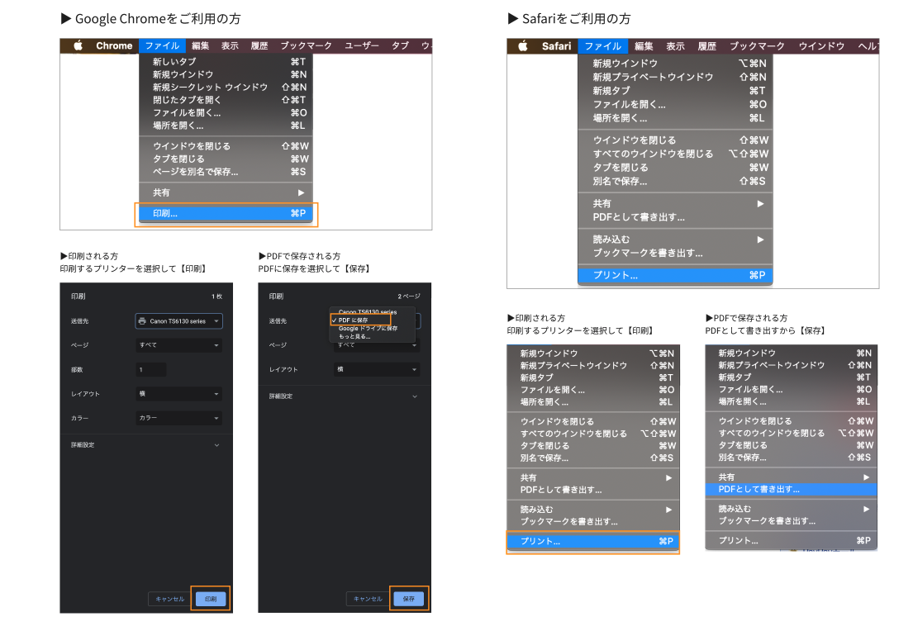Choose 新しいタブ from the Chrome menu
The image size is (913, 631).
pyautogui.click(x=226, y=62)
